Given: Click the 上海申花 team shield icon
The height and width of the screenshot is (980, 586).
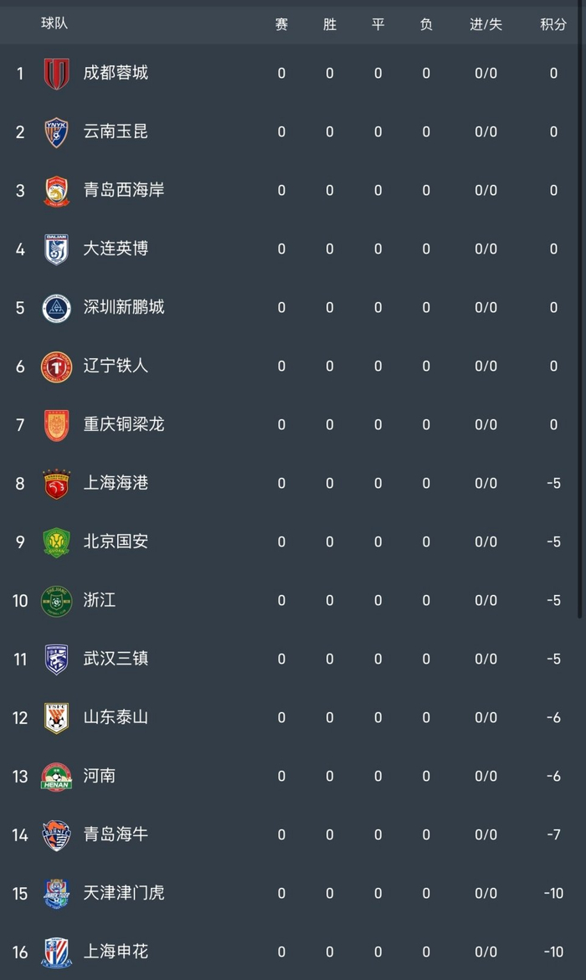Looking at the screenshot, I should (x=56, y=952).
